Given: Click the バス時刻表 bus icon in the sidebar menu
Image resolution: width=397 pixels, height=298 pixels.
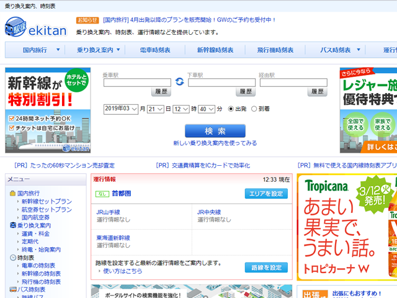Looking at the screenshot, I should 12,289.
